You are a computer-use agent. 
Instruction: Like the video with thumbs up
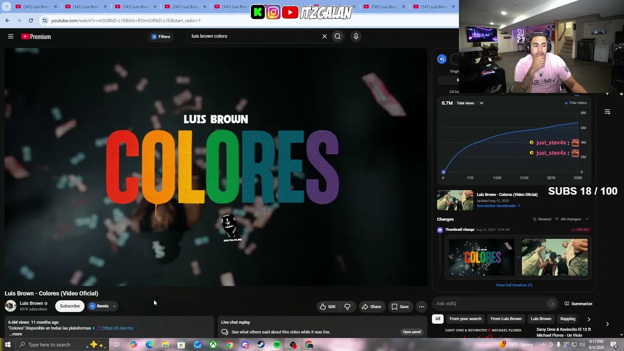point(328,307)
